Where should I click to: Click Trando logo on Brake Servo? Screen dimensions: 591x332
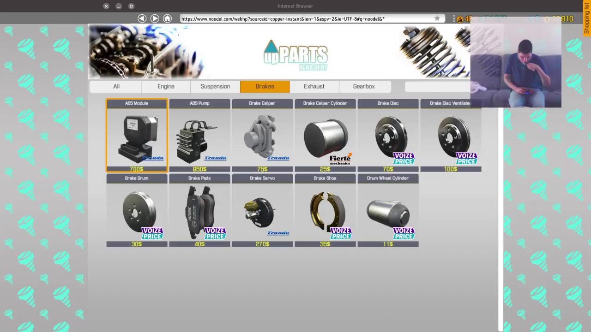278,233
